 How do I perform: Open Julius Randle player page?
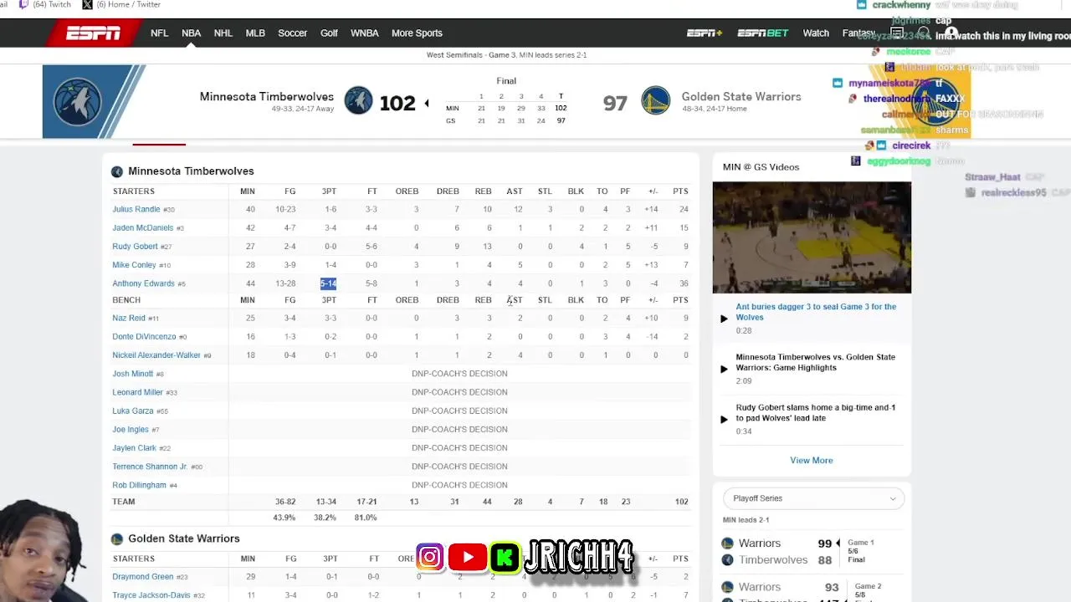136,209
